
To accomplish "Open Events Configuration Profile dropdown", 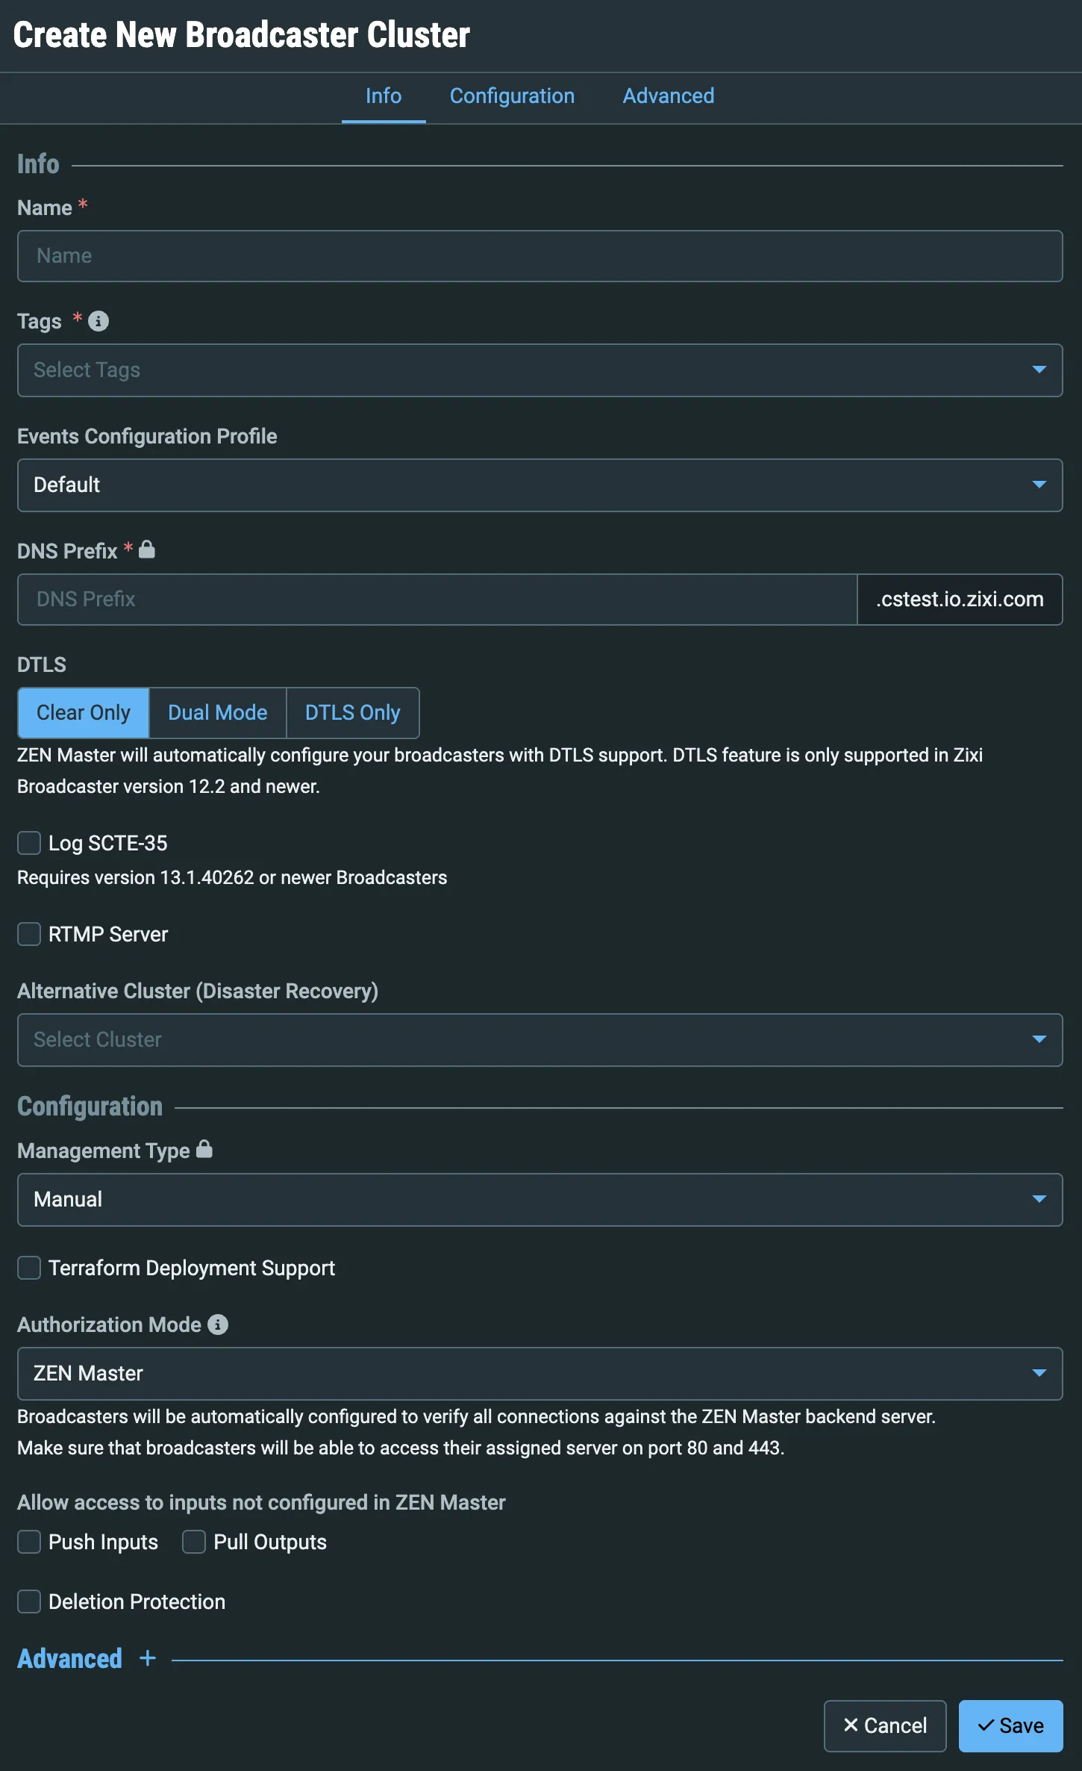I will (x=540, y=485).
